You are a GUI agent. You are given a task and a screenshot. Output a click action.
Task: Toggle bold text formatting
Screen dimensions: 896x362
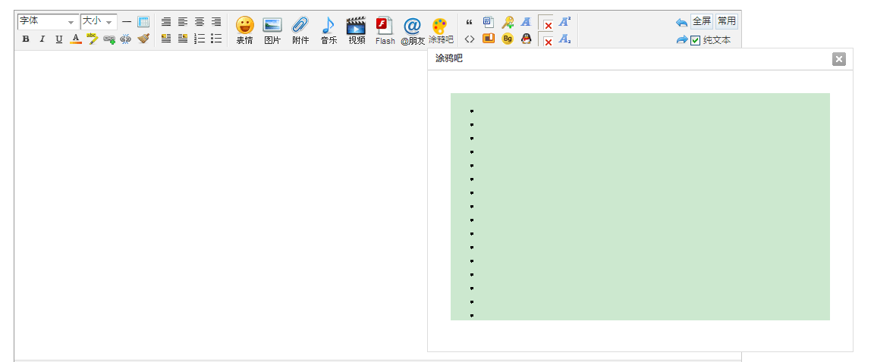[26, 39]
